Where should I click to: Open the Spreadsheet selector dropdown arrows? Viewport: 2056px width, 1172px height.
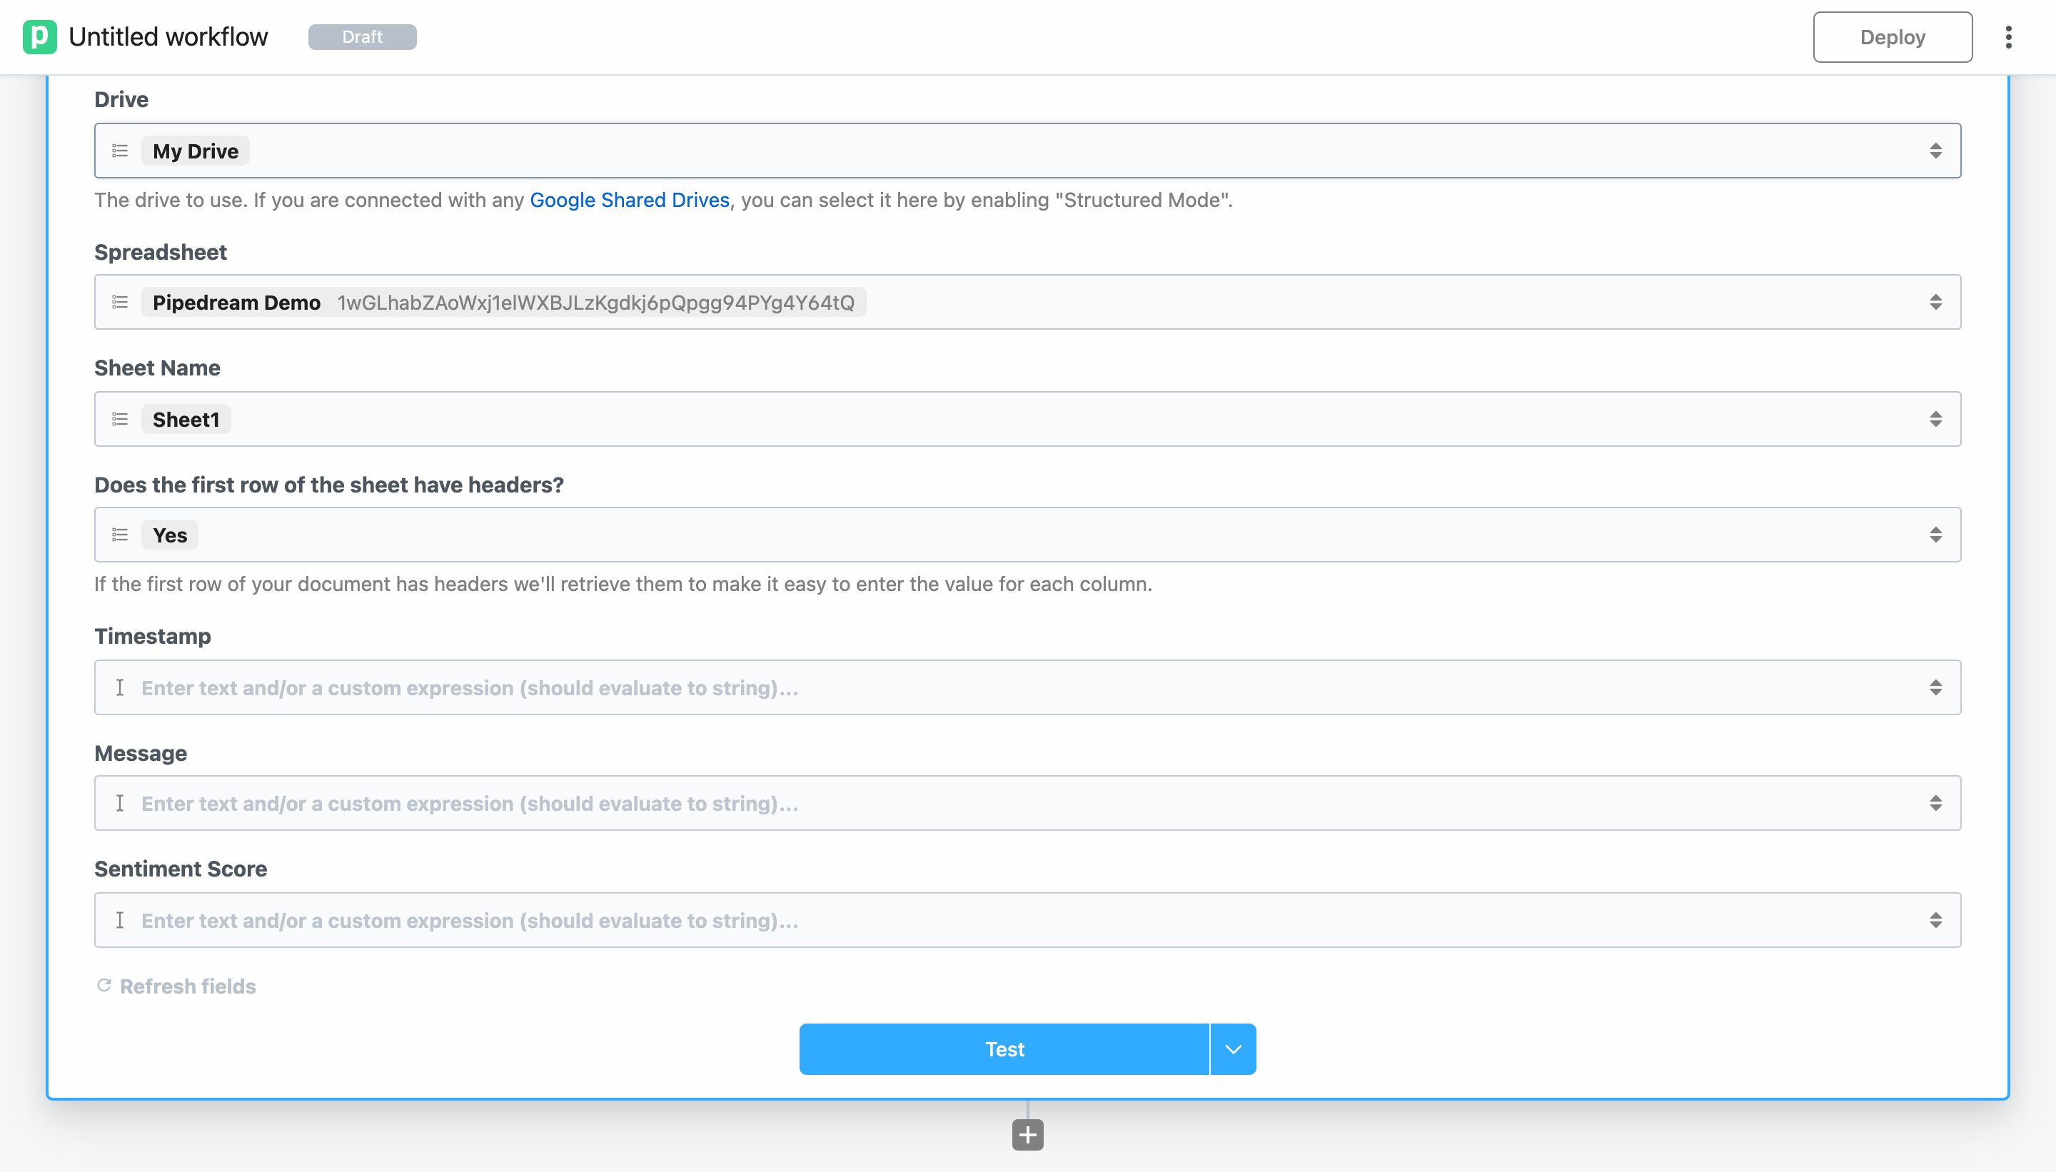point(1935,302)
